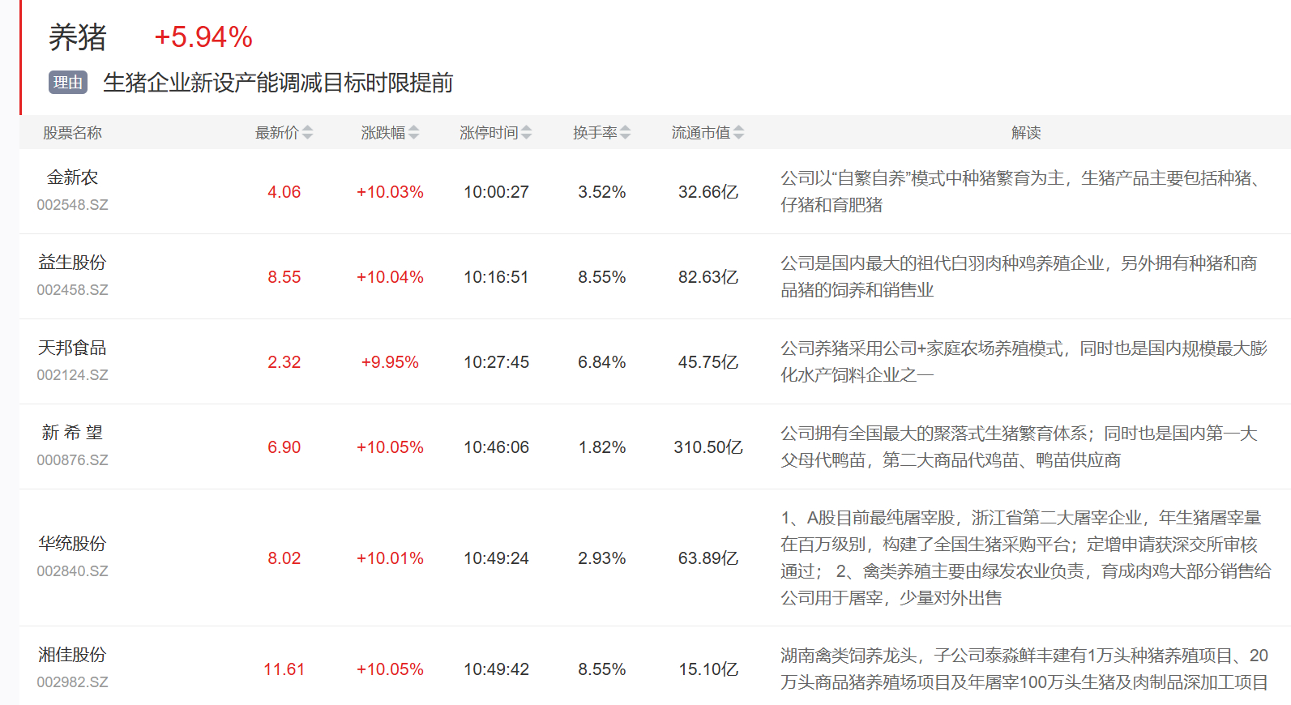Sort by 涨停时间 using its sort arrows
The image size is (1291, 705).
pos(527,133)
